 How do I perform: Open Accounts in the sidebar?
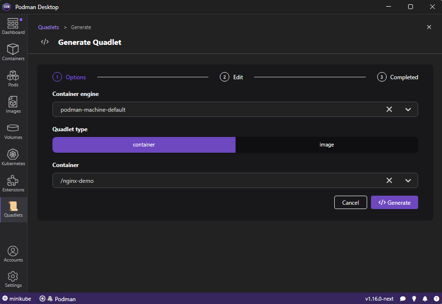(x=13, y=254)
